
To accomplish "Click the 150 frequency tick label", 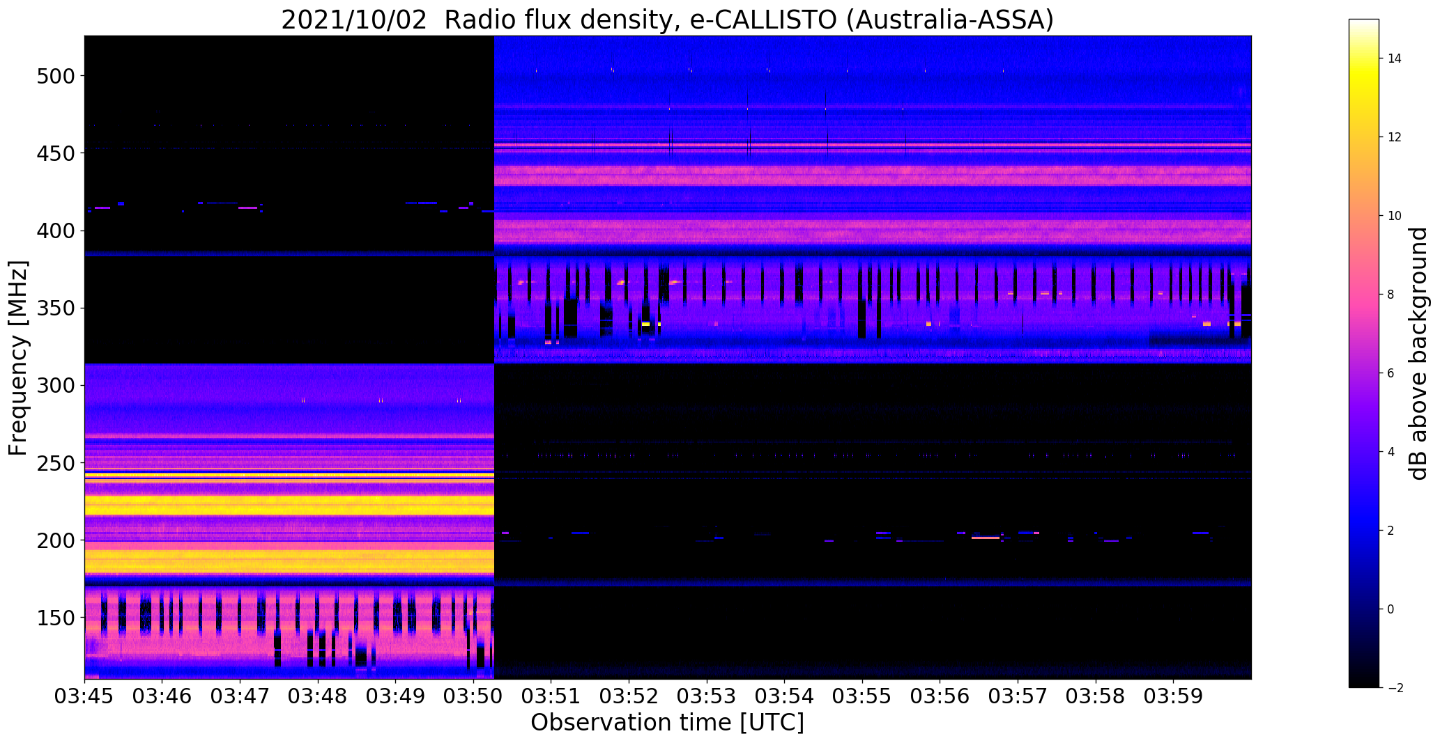I will (x=56, y=618).
